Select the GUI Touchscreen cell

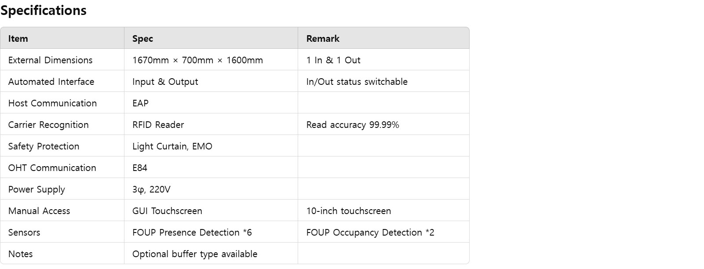coord(211,211)
